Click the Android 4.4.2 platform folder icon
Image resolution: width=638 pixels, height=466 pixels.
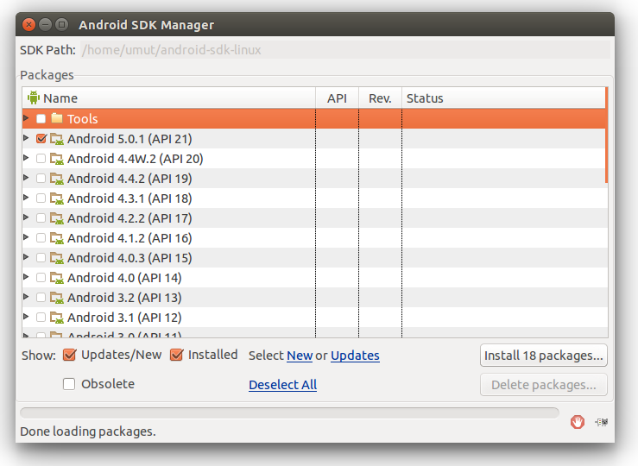(x=57, y=179)
